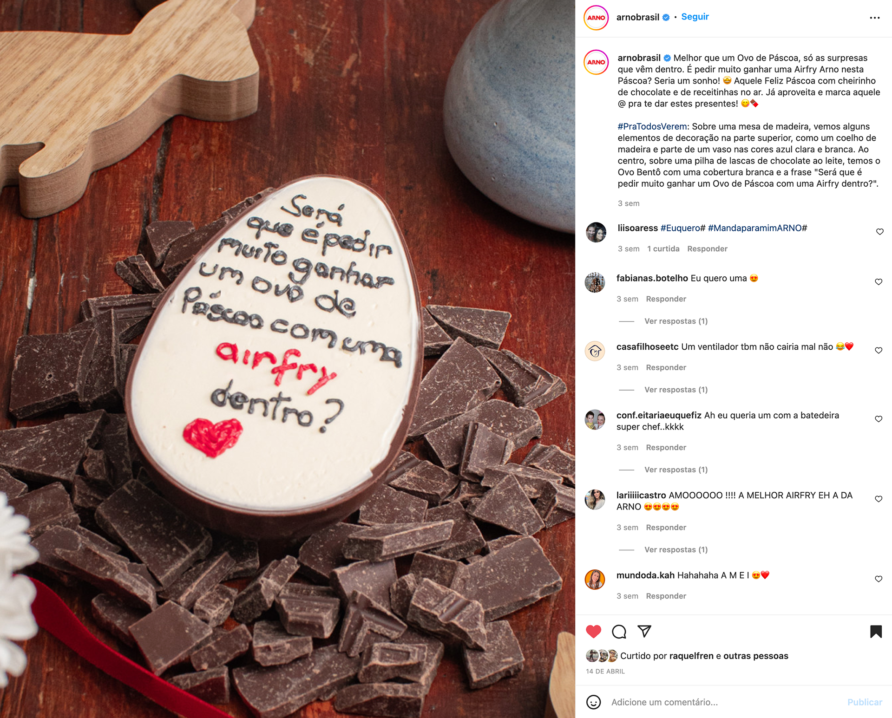
Task: Open the comment bubble icon
Action: click(619, 632)
